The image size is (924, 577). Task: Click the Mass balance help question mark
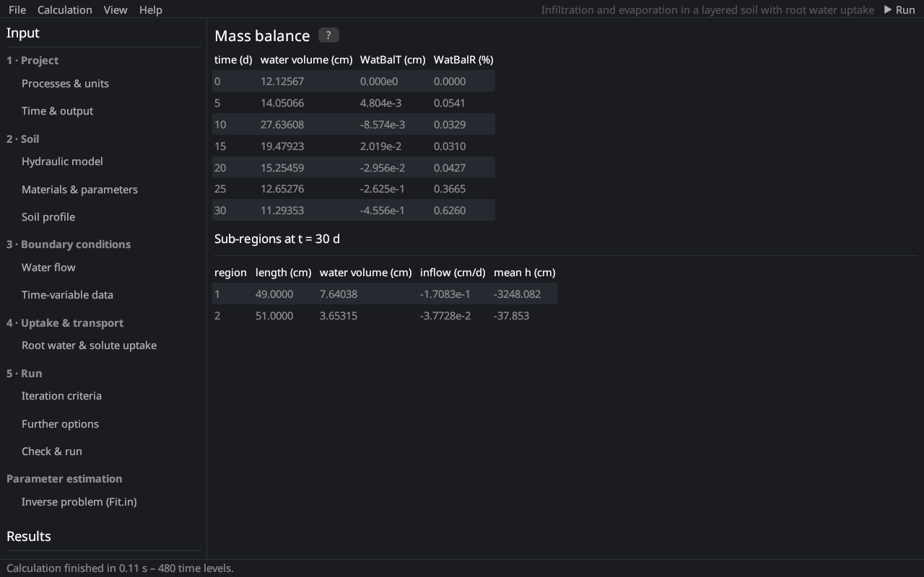pyautogui.click(x=328, y=35)
